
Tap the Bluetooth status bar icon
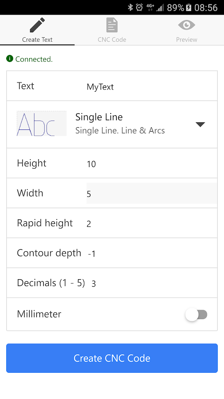coord(130,8)
